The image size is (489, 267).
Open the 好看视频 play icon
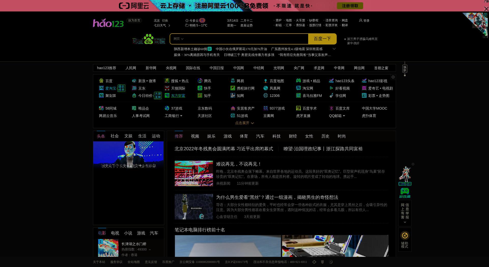tap(331, 88)
